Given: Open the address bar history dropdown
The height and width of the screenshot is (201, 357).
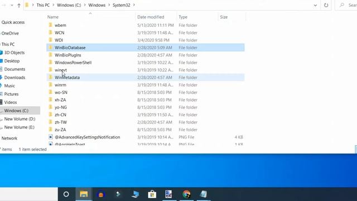Looking at the screenshot, I should (x=315, y=5).
